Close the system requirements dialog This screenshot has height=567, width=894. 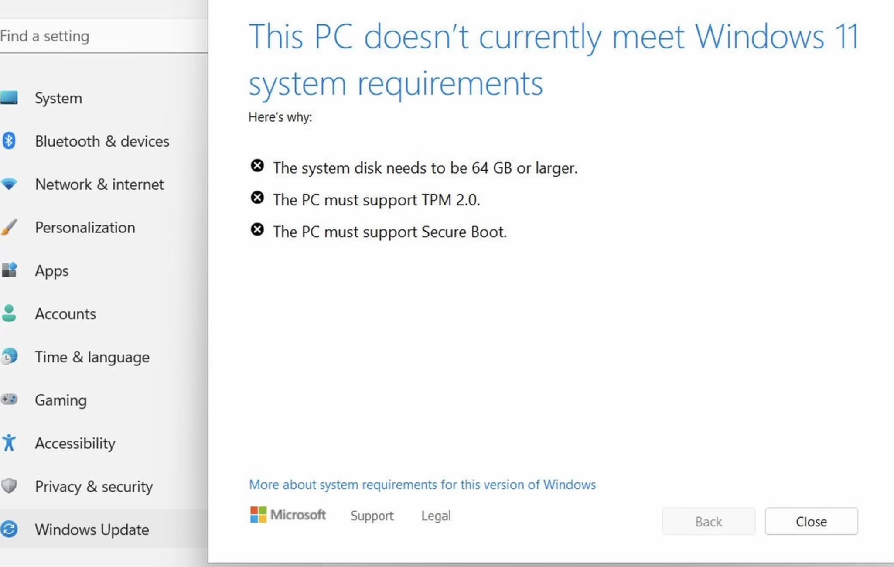(811, 521)
